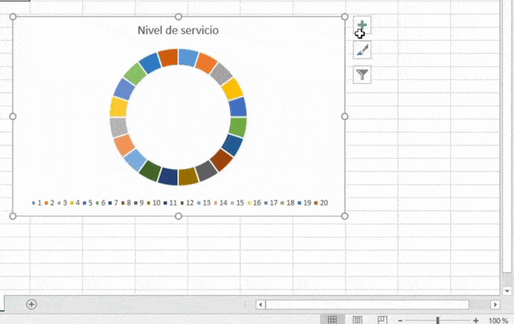Select legend entry 5

88,203
